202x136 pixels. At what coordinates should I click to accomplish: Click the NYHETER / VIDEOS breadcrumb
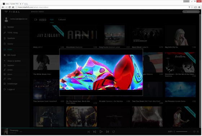[38, 12]
